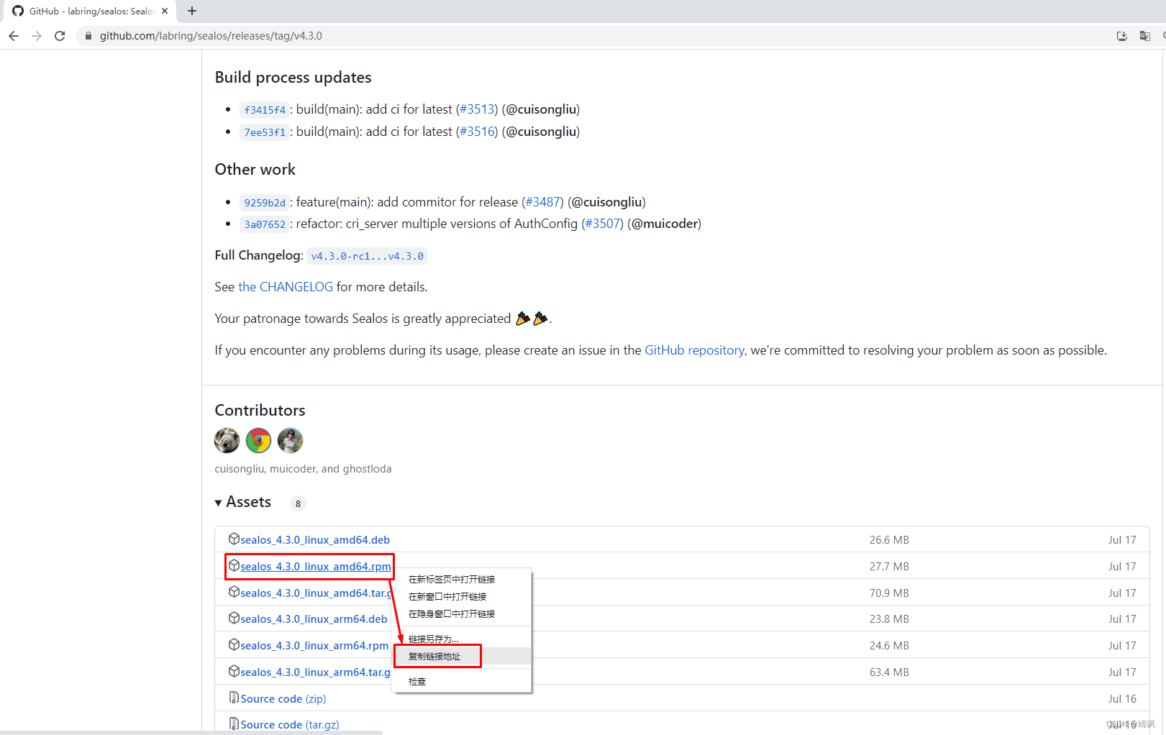The image size is (1166, 735).
Task: Click the 26.6 MB size text
Action: (x=889, y=540)
